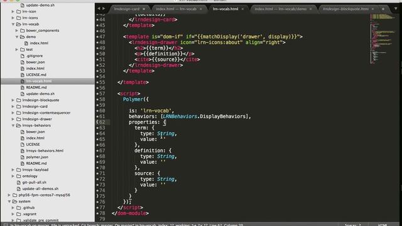The image size is (402, 226).
Task: Go back using the left tab navigation arrow
Action: [99, 8]
